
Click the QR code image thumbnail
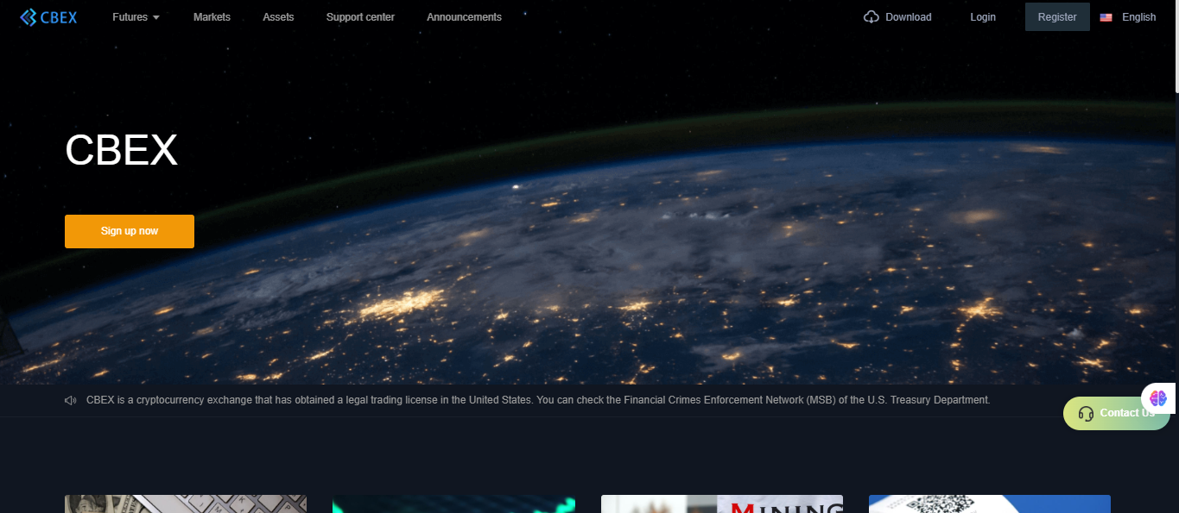coord(989,504)
